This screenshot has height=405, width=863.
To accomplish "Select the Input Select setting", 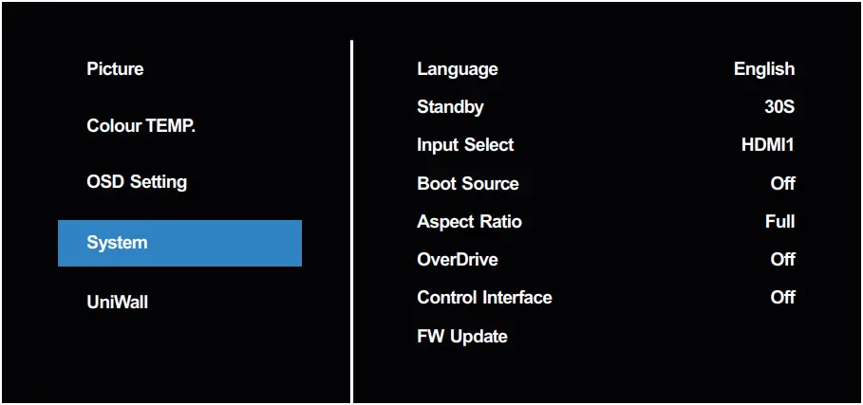I will click(x=465, y=145).
